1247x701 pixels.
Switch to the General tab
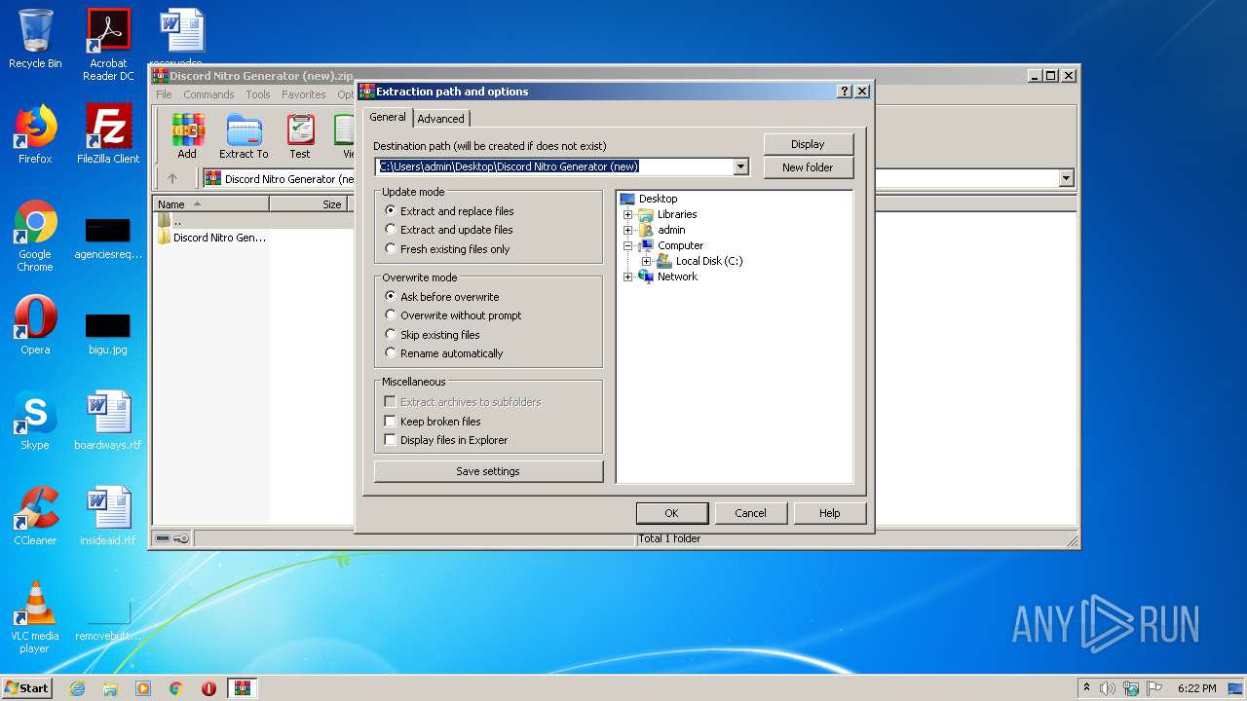tap(388, 117)
